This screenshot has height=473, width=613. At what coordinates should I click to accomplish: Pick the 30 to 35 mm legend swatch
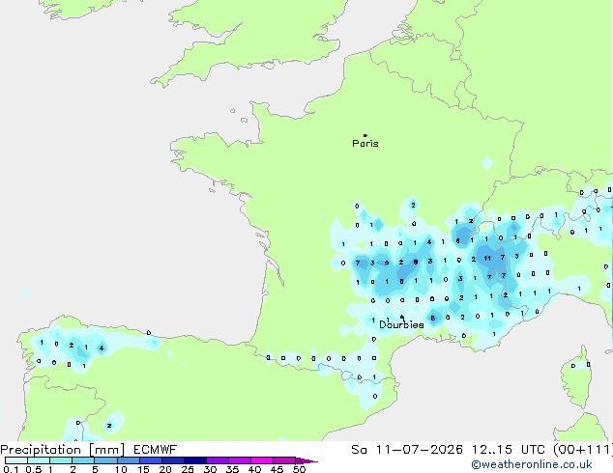click(x=217, y=460)
